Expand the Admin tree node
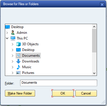The width and height of the screenshot is (107, 106). pyautogui.click(x=7, y=33)
